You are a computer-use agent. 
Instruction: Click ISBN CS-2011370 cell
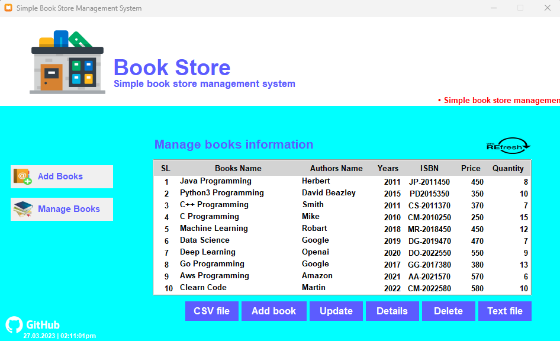tap(429, 205)
